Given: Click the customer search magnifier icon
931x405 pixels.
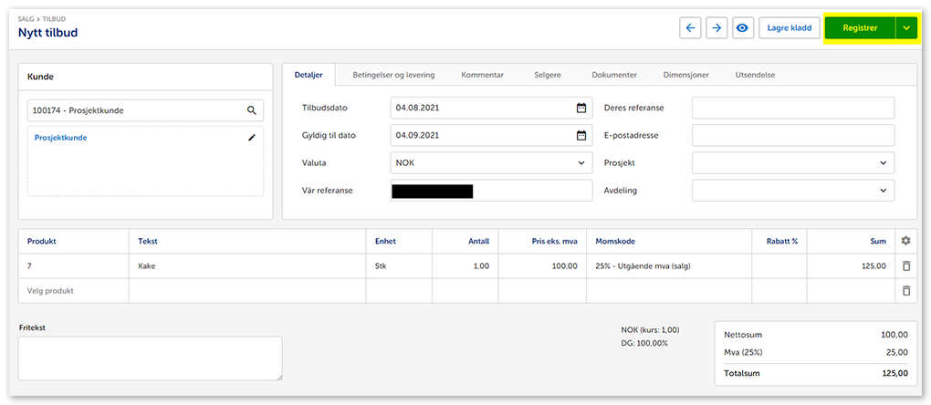Looking at the screenshot, I should coord(252,110).
